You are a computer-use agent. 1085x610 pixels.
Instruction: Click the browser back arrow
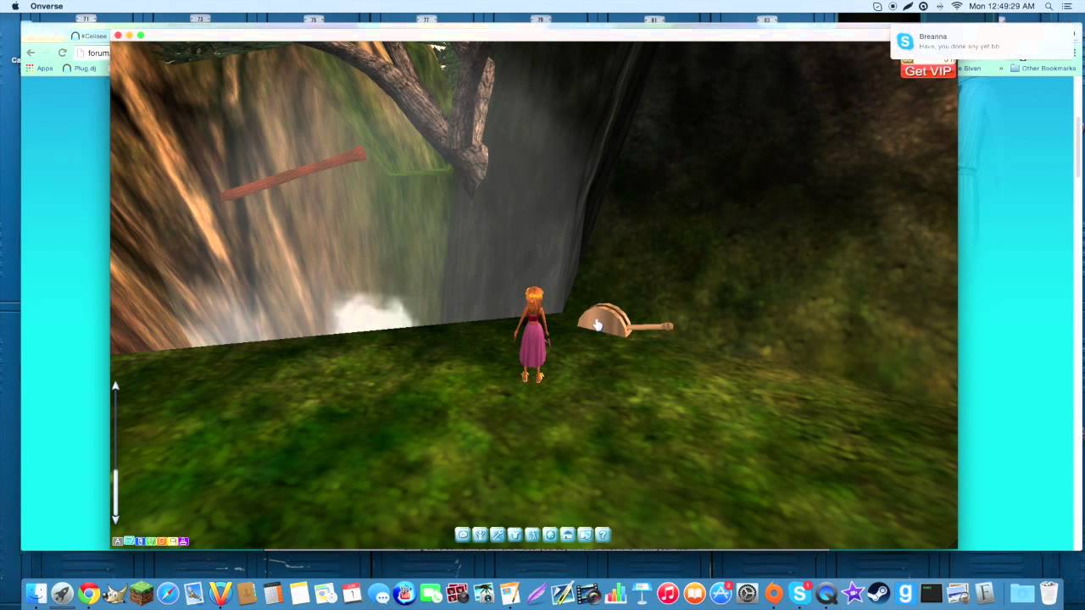[31, 53]
